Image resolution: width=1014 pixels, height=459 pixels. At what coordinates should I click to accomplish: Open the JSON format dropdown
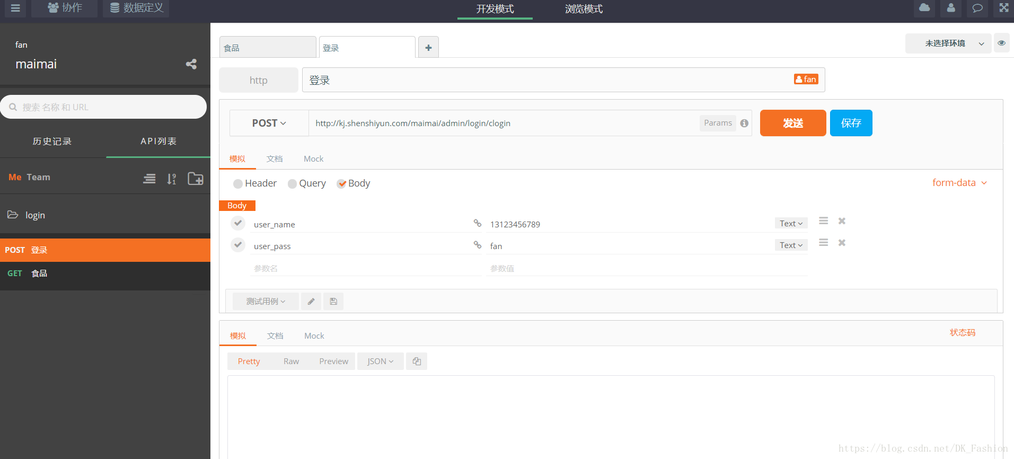(x=381, y=361)
